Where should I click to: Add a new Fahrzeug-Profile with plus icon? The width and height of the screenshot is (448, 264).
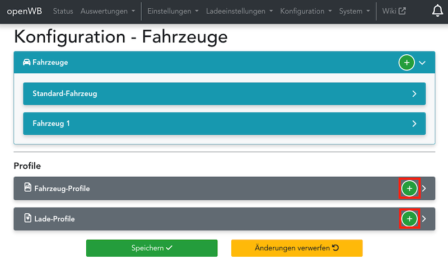click(409, 188)
